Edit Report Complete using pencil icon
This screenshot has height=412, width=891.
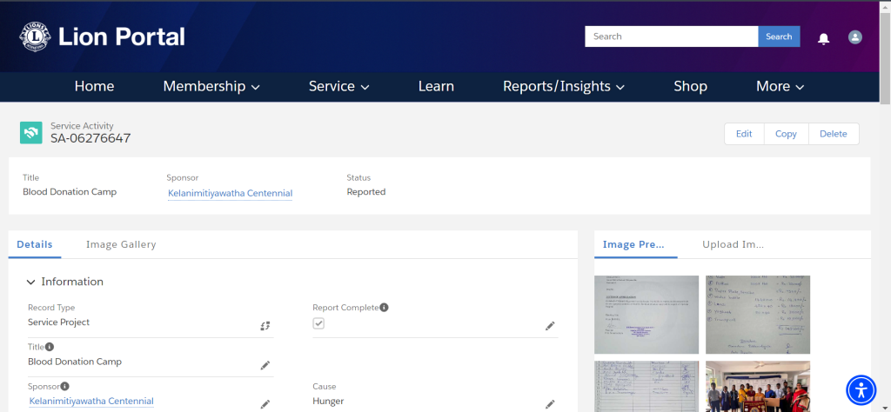tap(550, 326)
